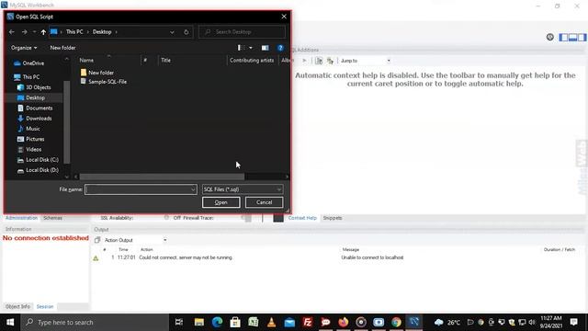Click get context help icon
Screen dimensions: 588x331
coord(319,61)
